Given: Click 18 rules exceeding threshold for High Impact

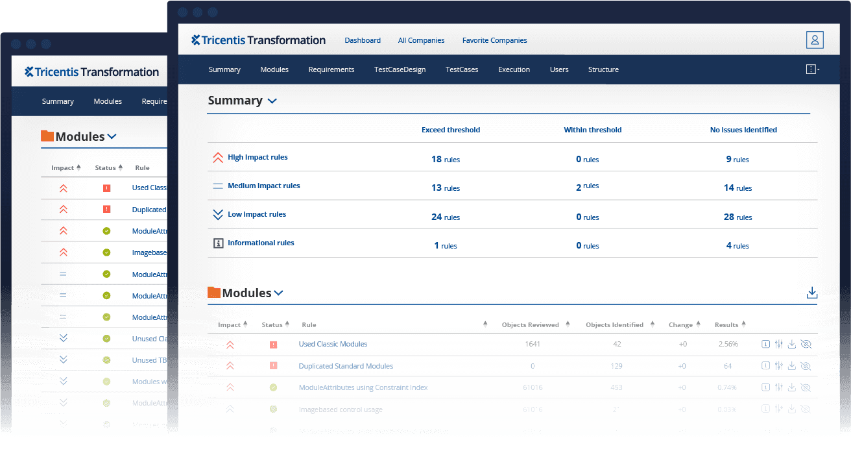Looking at the screenshot, I should (445, 159).
